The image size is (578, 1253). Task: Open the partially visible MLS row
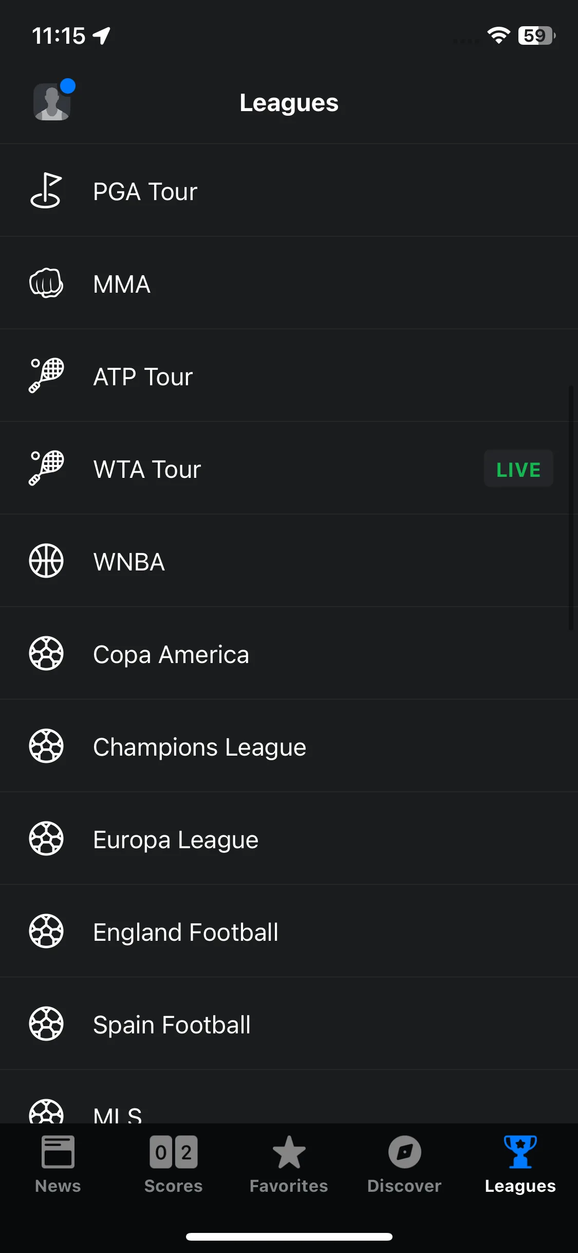click(x=289, y=1097)
